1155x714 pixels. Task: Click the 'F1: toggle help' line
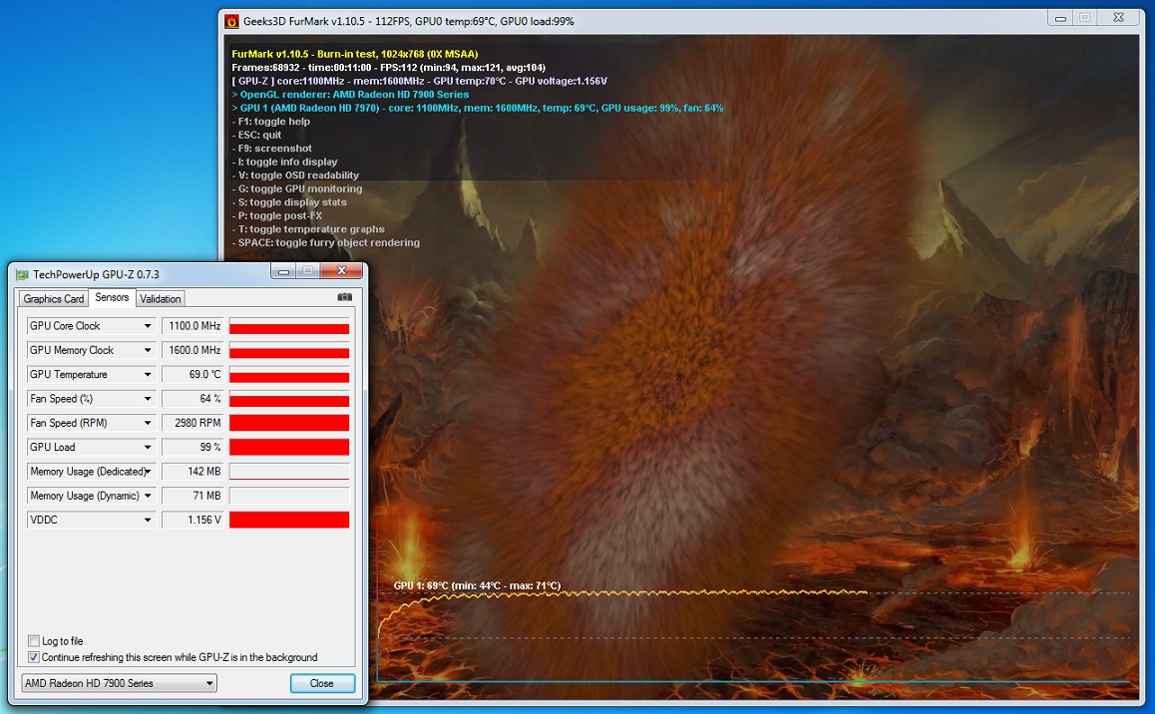[271, 122]
